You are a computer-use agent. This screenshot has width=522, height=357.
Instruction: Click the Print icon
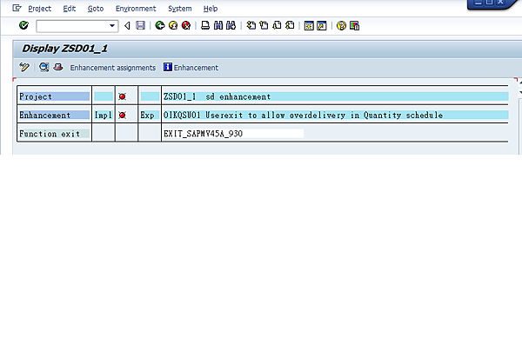pos(205,25)
